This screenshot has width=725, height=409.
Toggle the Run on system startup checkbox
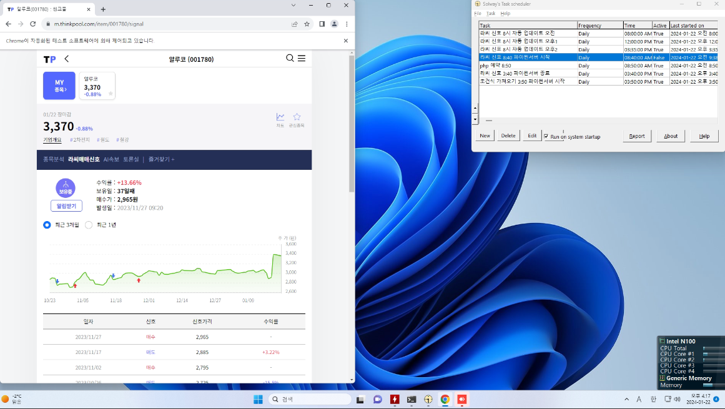[546, 136]
